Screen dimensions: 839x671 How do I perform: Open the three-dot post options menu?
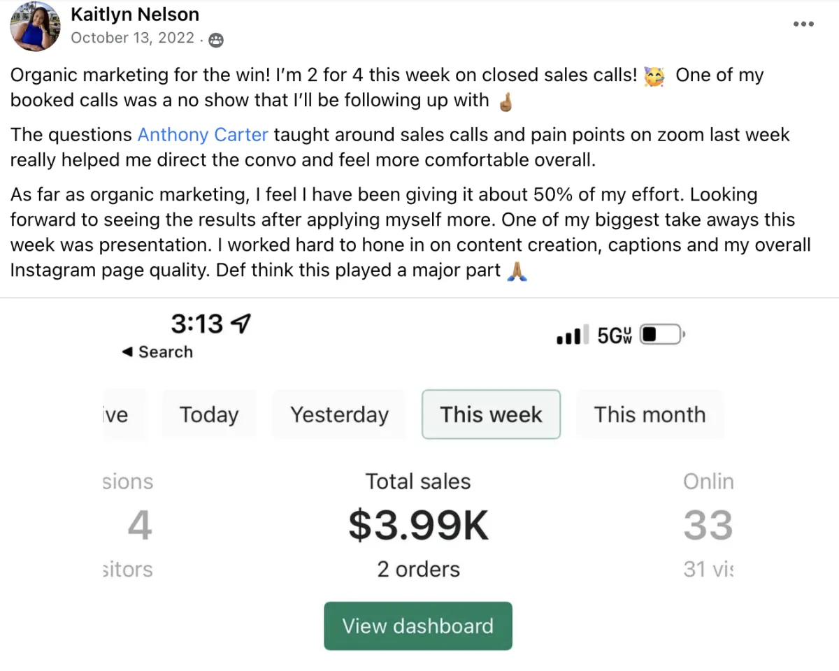point(804,24)
